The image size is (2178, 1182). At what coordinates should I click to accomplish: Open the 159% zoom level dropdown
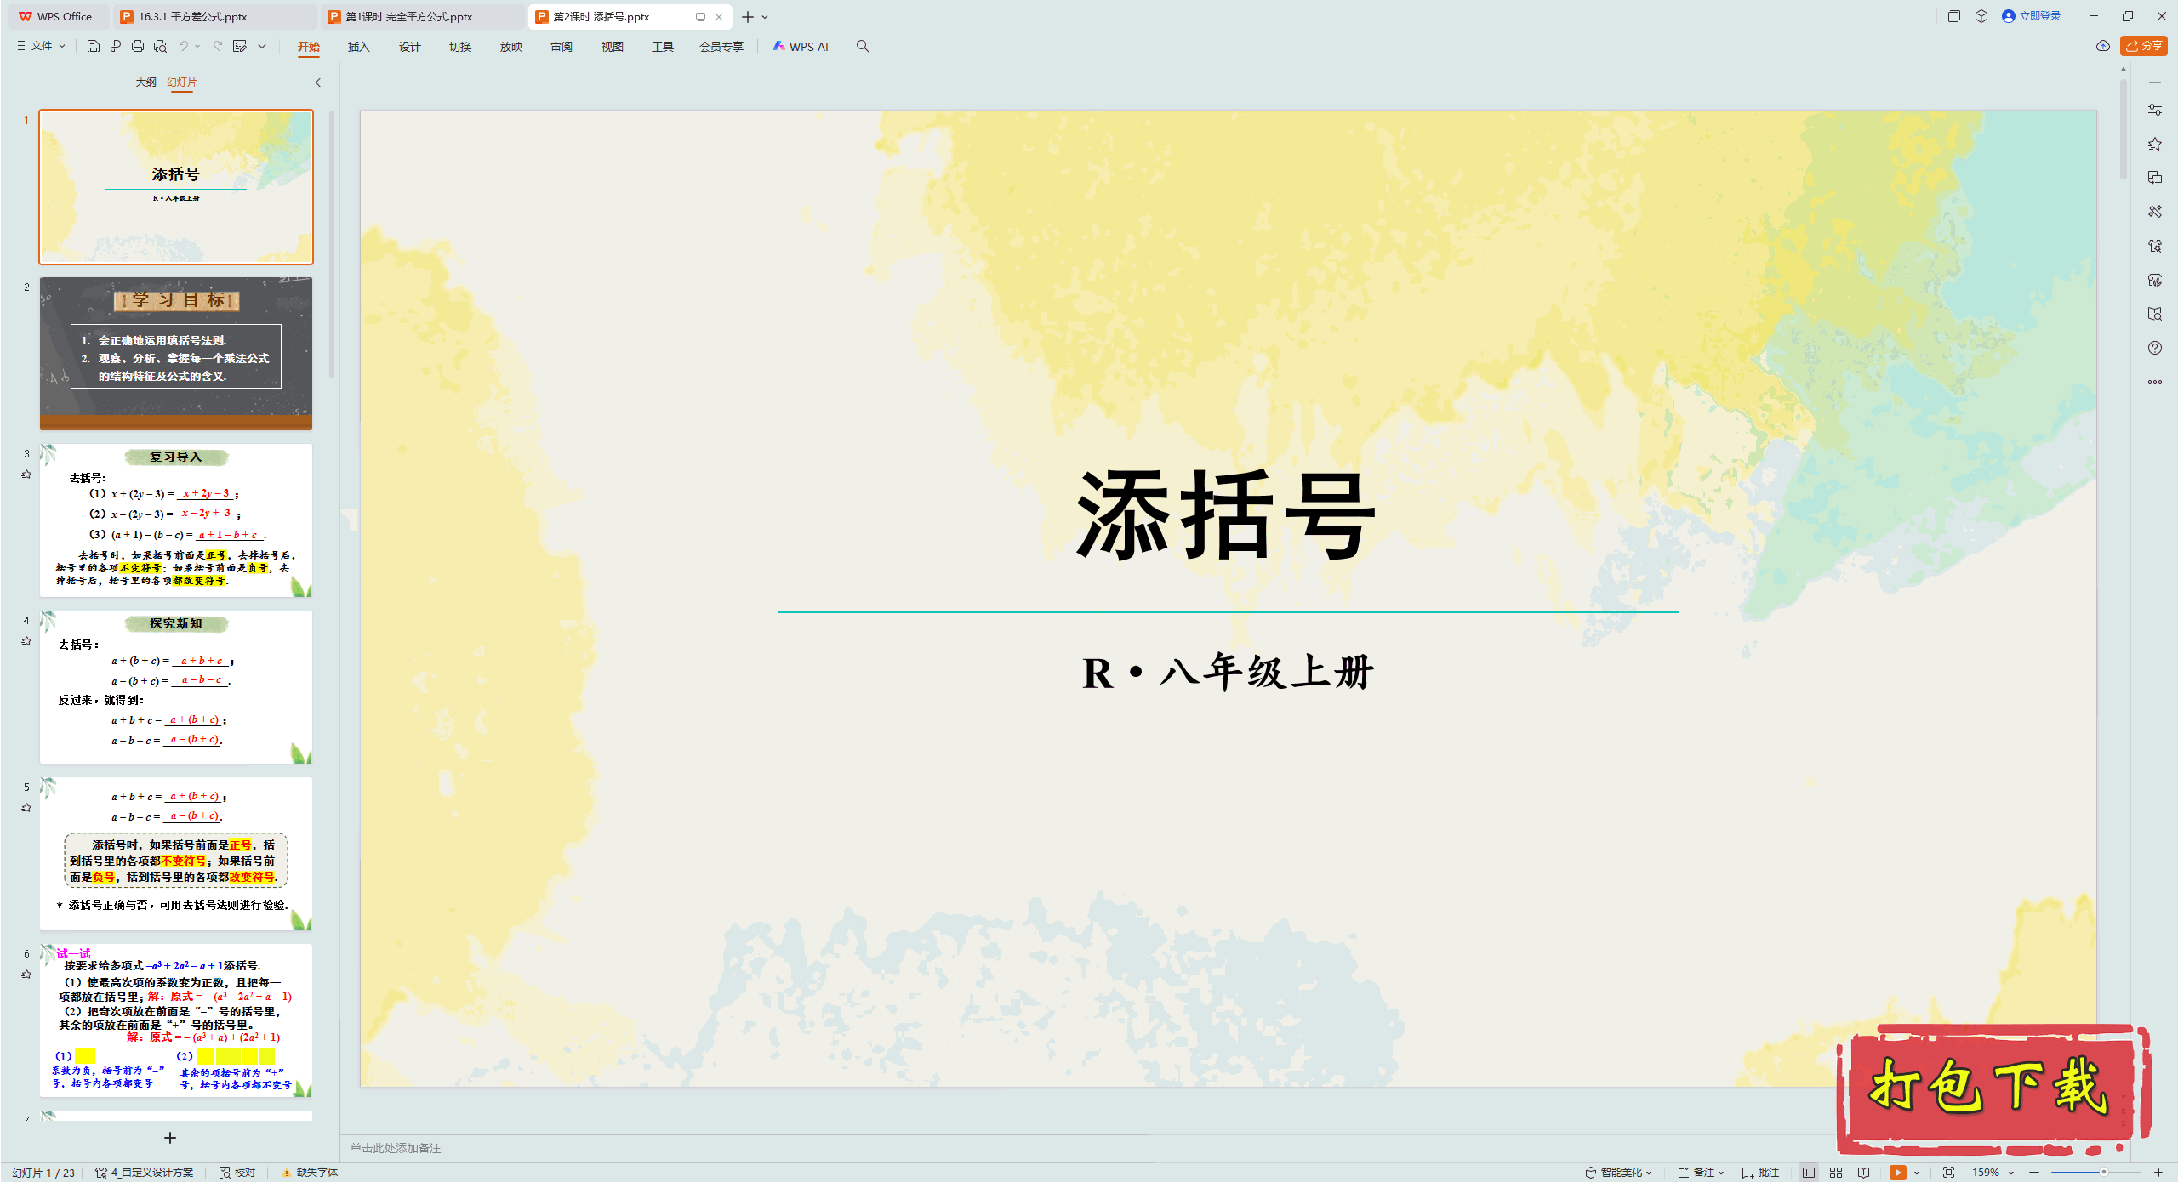[x=1993, y=1172]
